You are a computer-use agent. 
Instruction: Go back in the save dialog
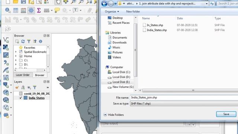point(104,4)
